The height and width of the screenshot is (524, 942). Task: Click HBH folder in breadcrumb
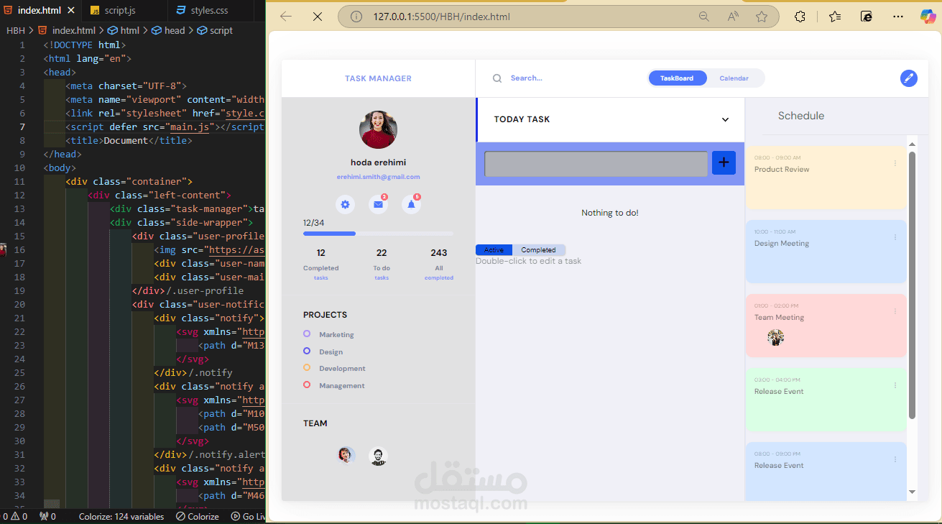(15, 30)
